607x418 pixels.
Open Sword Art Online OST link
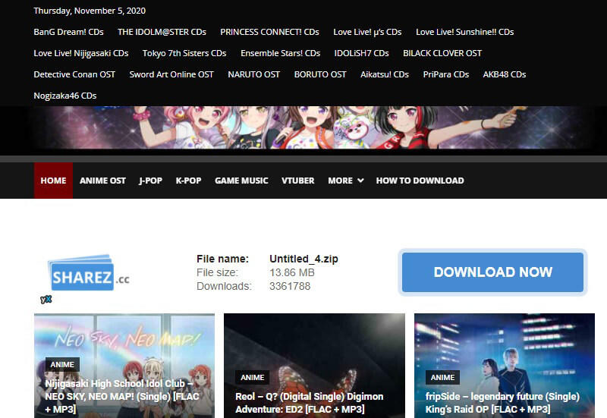(171, 74)
